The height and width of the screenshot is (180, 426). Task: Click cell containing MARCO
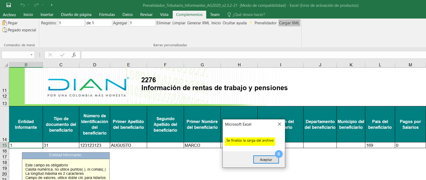(x=202, y=145)
